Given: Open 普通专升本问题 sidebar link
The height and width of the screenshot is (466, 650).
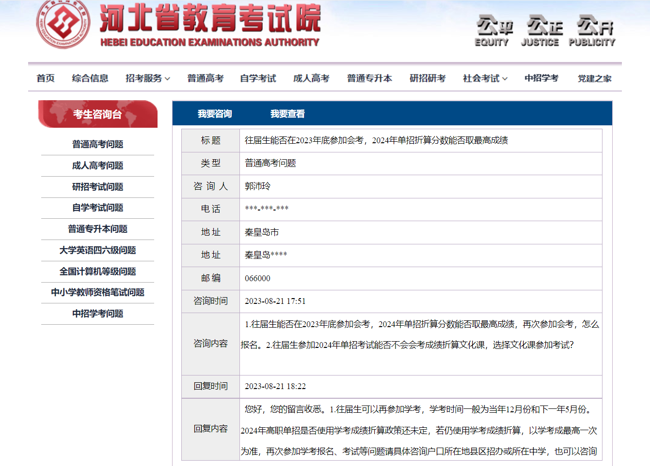Looking at the screenshot, I should coord(97,229).
